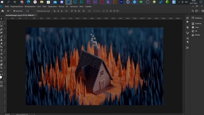Open the Окно menu
Viewport: 204px width, 115px height.
pyautogui.click(x=81, y=6)
